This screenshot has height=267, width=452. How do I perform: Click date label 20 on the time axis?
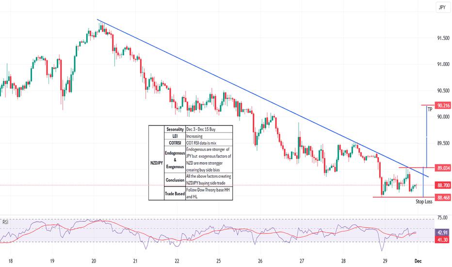[94, 261]
